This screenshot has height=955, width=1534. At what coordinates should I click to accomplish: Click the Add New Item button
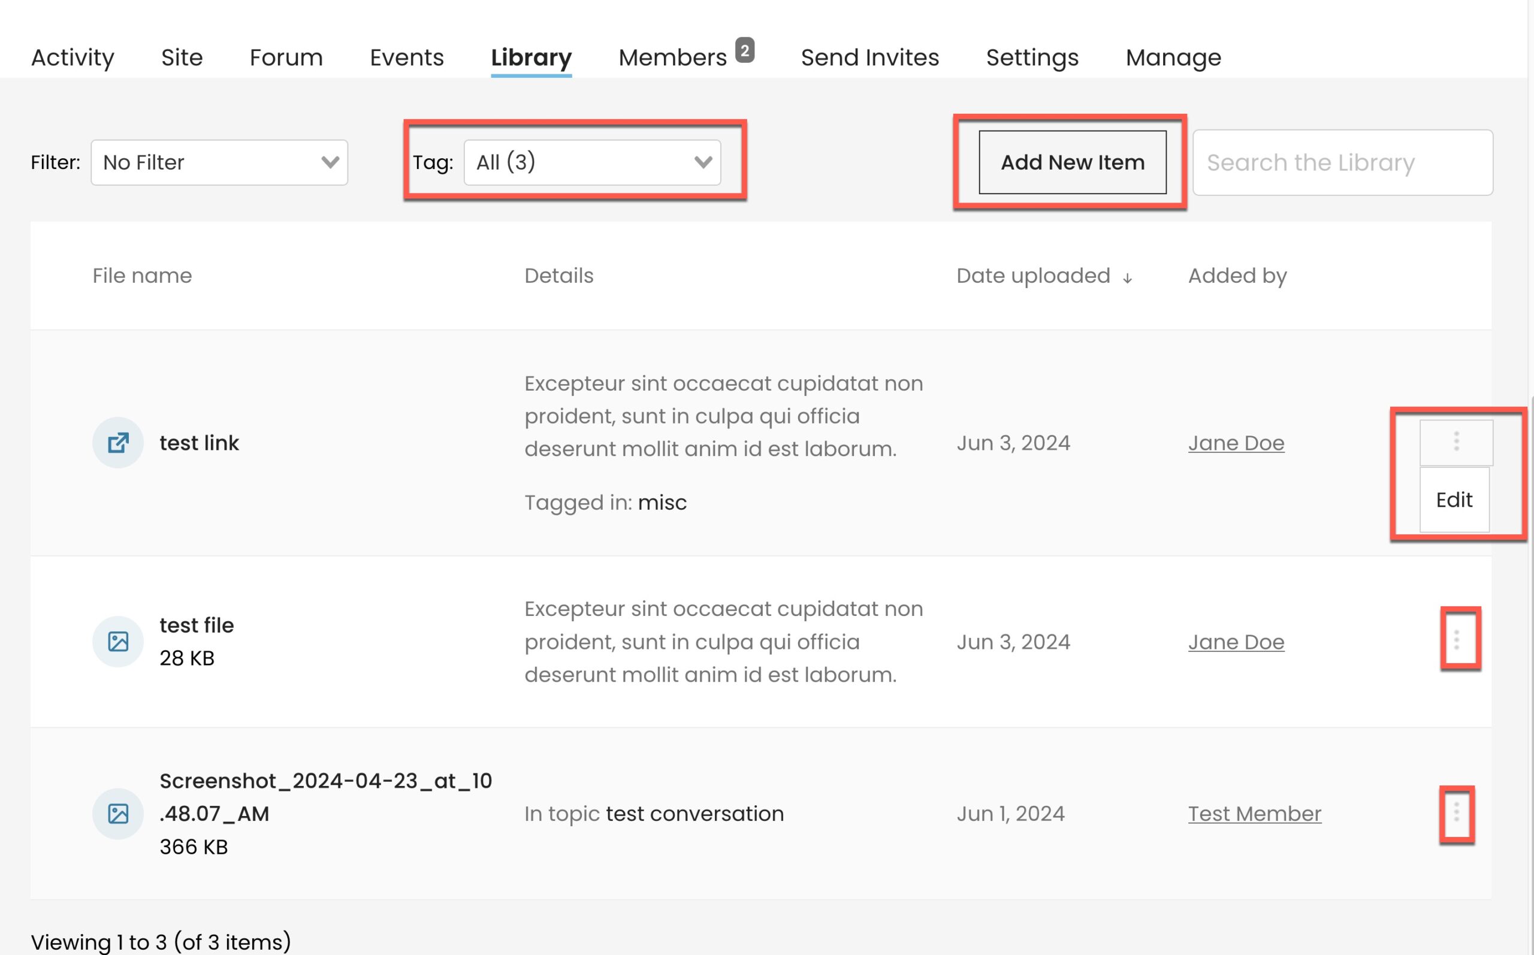coord(1072,162)
